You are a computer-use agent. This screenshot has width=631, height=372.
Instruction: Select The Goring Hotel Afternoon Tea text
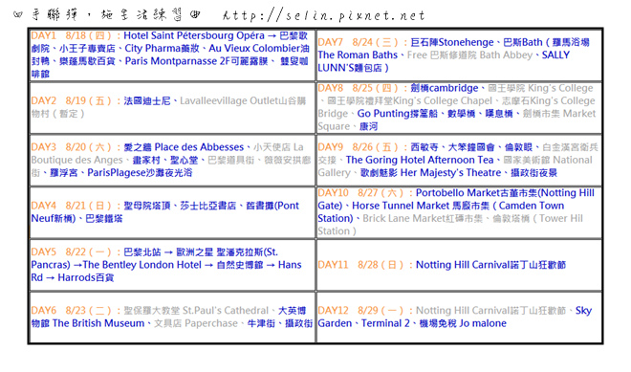420,161
